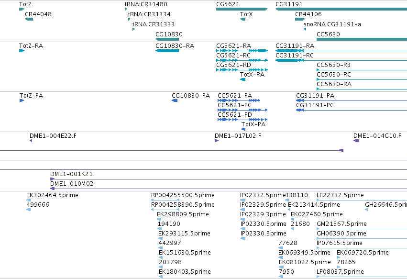This screenshot has width=407, height=279.
Task: Click the CG5621-PA protein label
Action: click(x=235, y=96)
